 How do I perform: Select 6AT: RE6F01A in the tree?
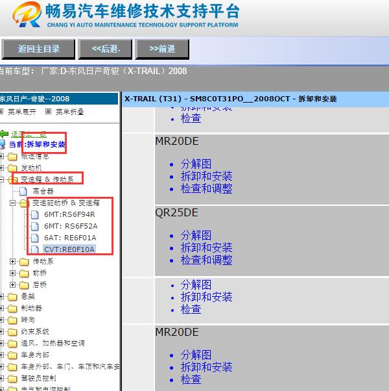(70, 238)
